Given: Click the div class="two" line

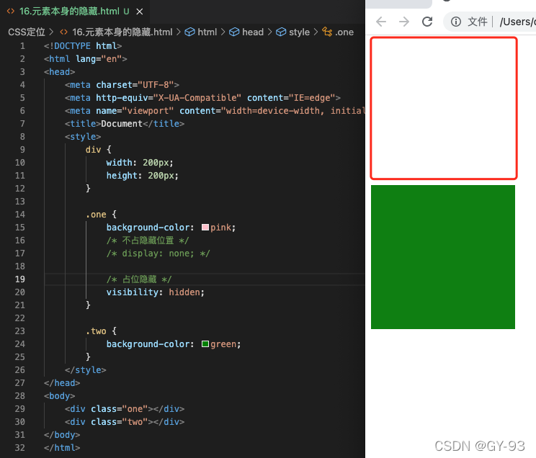Looking at the screenshot, I should (x=125, y=422).
